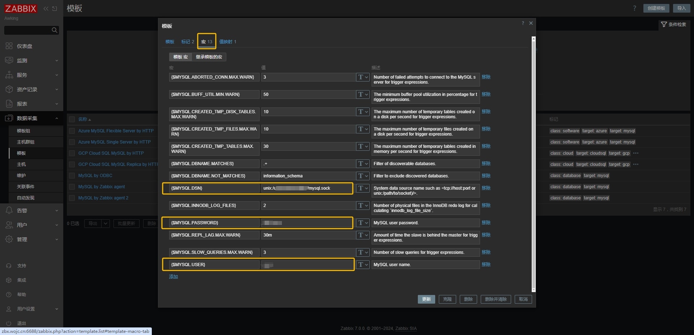Click the 资产记录 inventory icon
This screenshot has width=694, height=335.
pyautogui.click(x=9, y=89)
